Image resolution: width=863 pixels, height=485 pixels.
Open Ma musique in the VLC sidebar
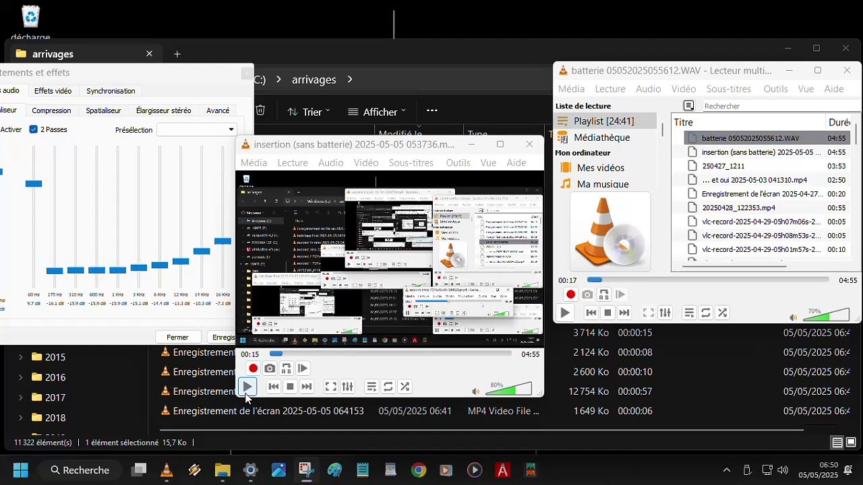click(x=603, y=184)
